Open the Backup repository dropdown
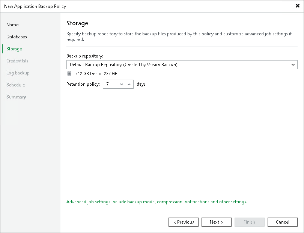The width and height of the screenshot is (304, 233). [x=293, y=65]
